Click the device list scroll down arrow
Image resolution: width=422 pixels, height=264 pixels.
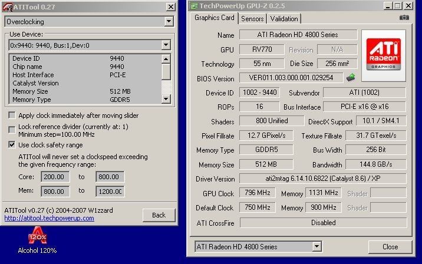166,99
